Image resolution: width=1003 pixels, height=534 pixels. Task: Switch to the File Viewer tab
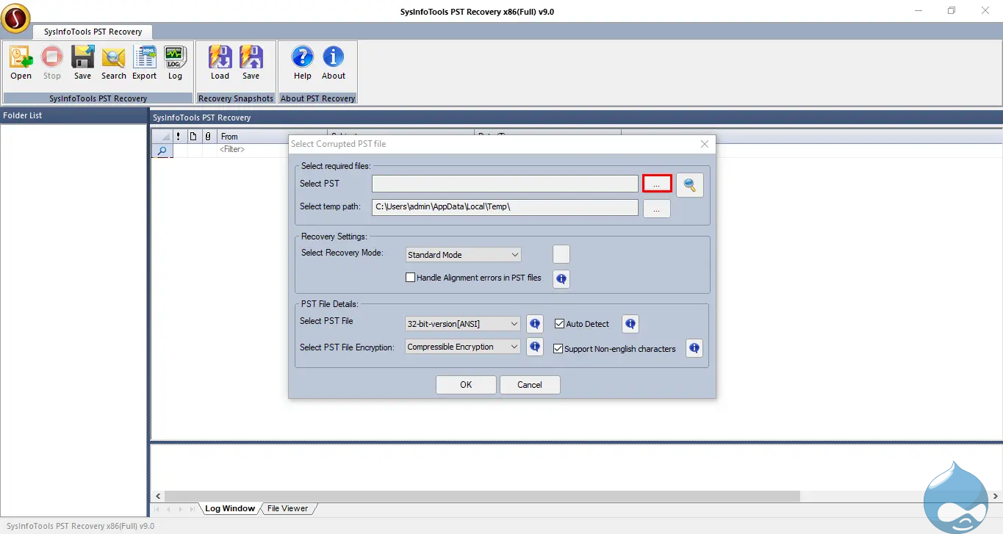[287, 508]
